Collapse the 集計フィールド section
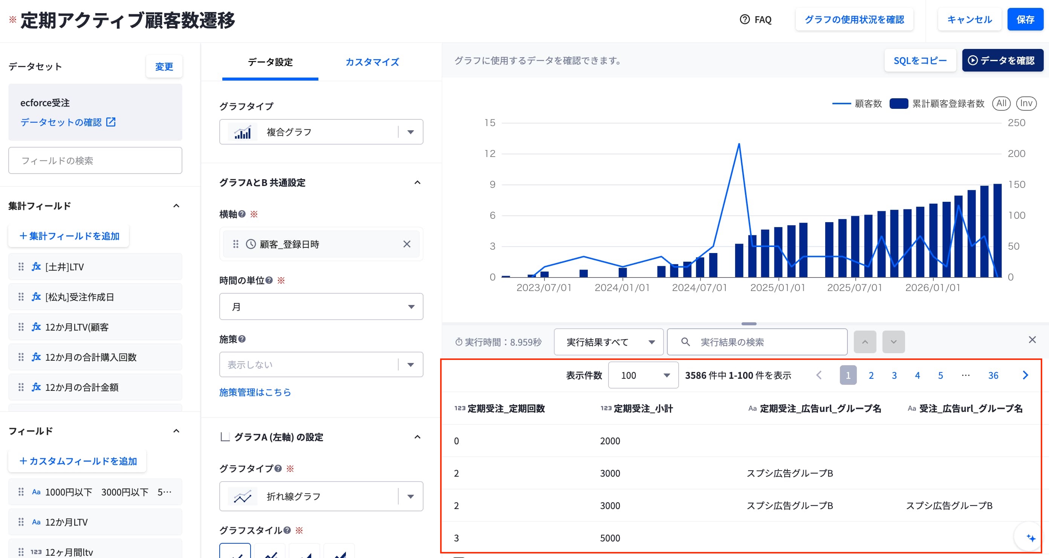The width and height of the screenshot is (1049, 558). point(176,206)
